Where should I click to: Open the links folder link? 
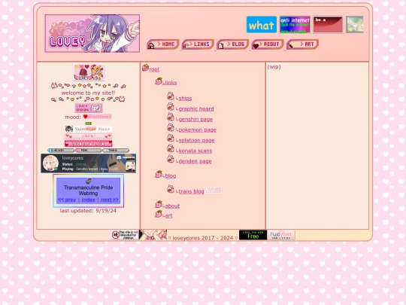pyautogui.click(x=171, y=83)
